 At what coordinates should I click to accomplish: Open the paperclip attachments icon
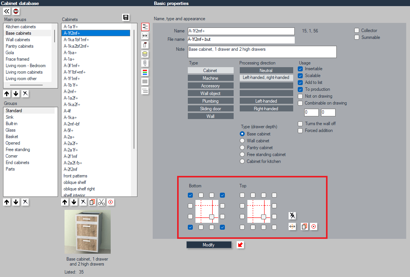point(145,63)
